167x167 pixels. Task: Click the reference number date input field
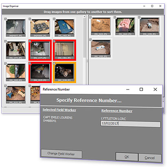tap(130, 124)
